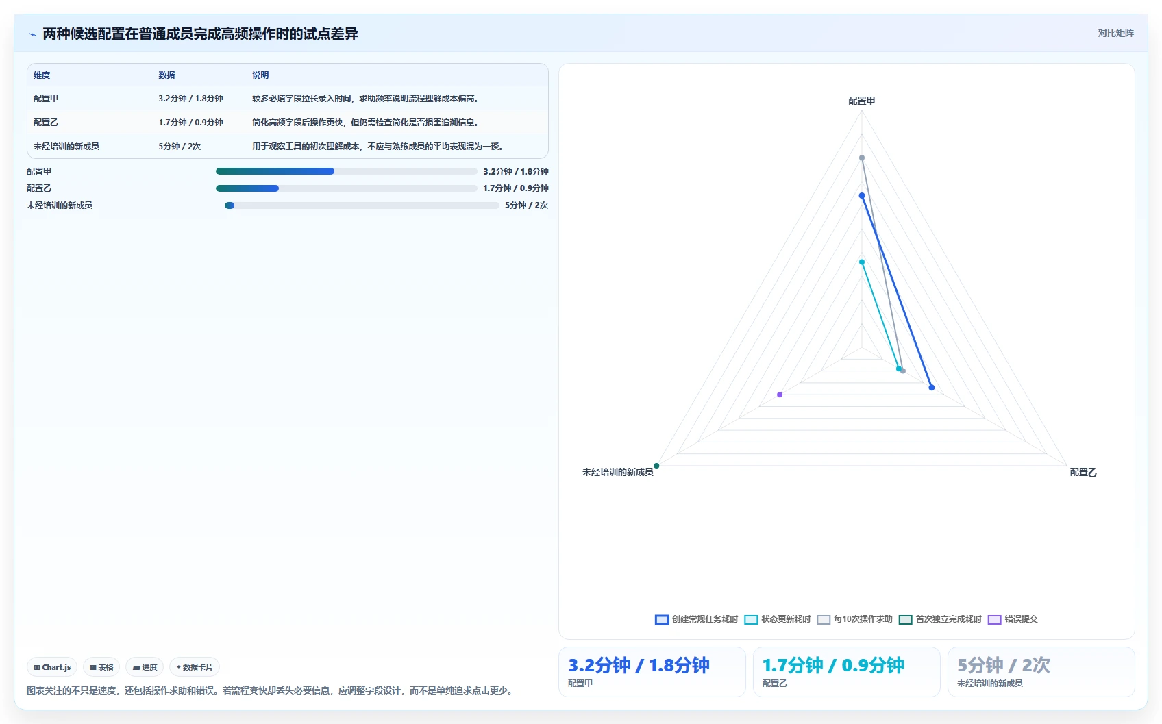Click the 说明 column header
This screenshot has width=1162, height=724.
[260, 75]
